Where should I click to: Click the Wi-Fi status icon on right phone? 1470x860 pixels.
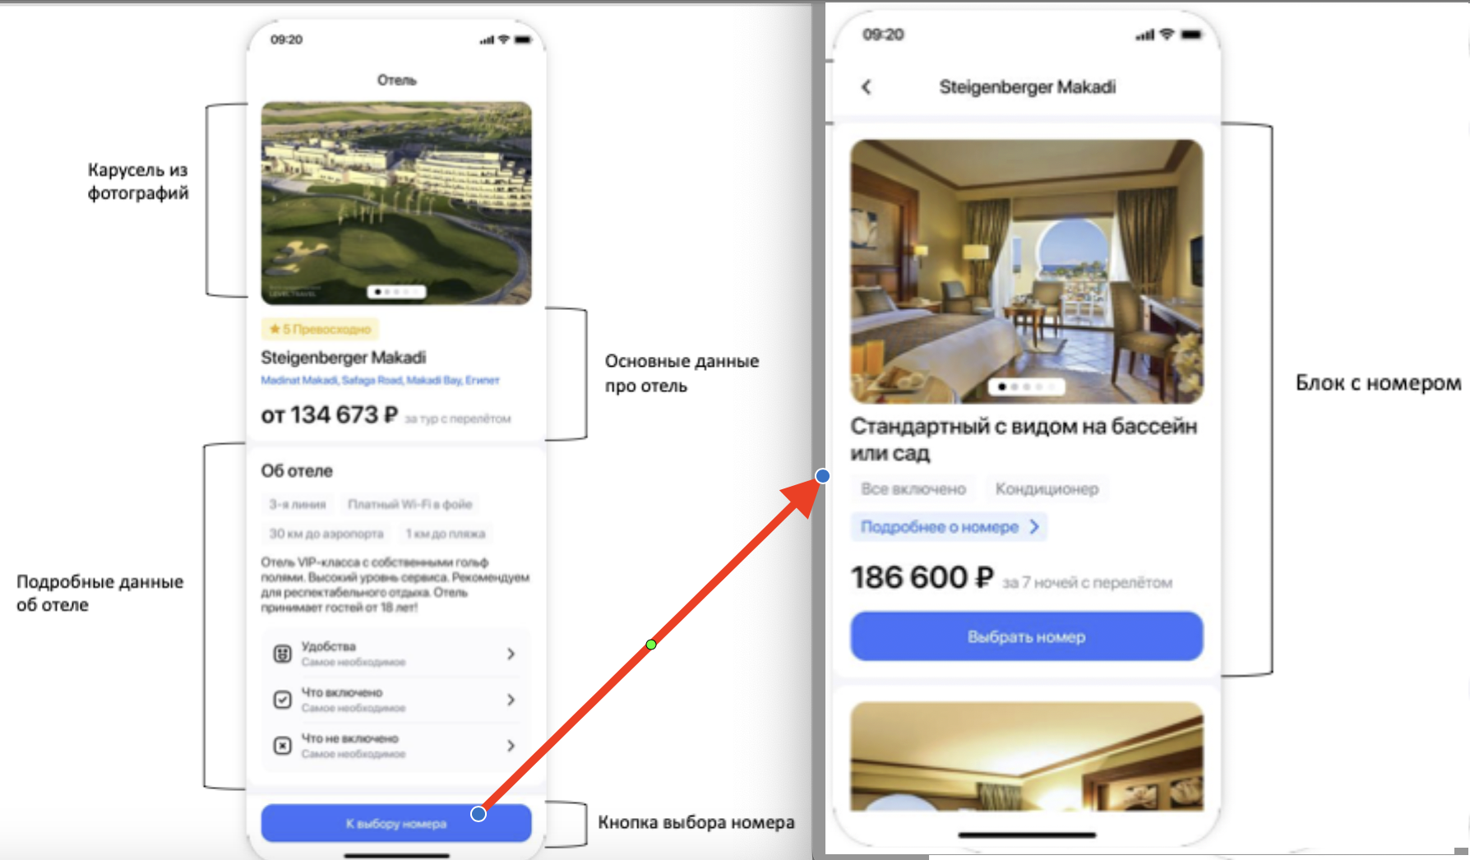click(1166, 35)
